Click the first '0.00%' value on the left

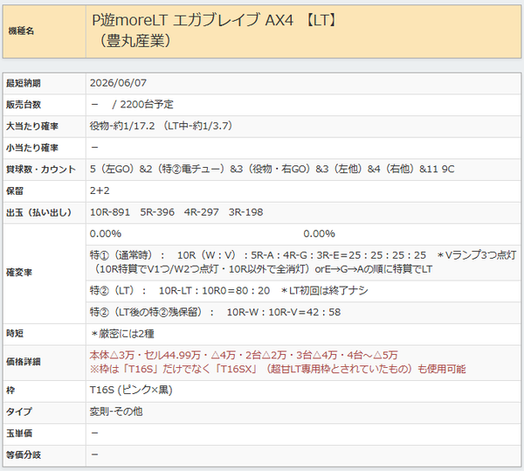(106, 233)
